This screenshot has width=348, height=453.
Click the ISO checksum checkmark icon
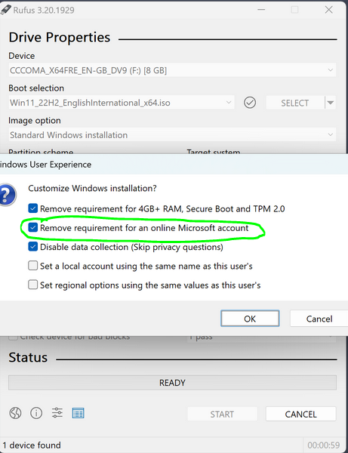[250, 103]
